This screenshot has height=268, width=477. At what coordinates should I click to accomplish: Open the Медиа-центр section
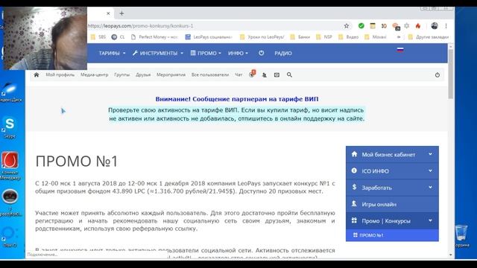[x=95, y=74]
